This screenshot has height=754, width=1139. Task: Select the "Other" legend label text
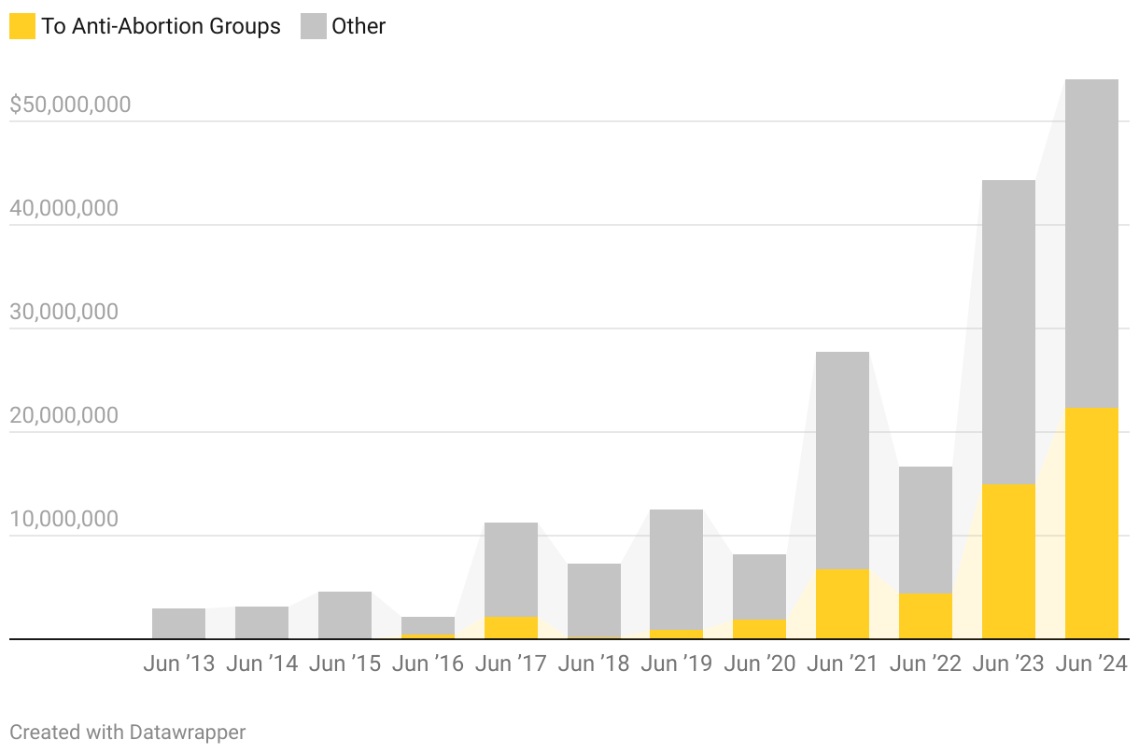point(359,26)
